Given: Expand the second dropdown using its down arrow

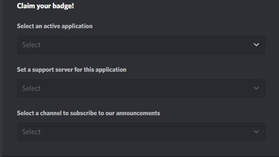Looking at the screenshot, I should pos(256,88).
